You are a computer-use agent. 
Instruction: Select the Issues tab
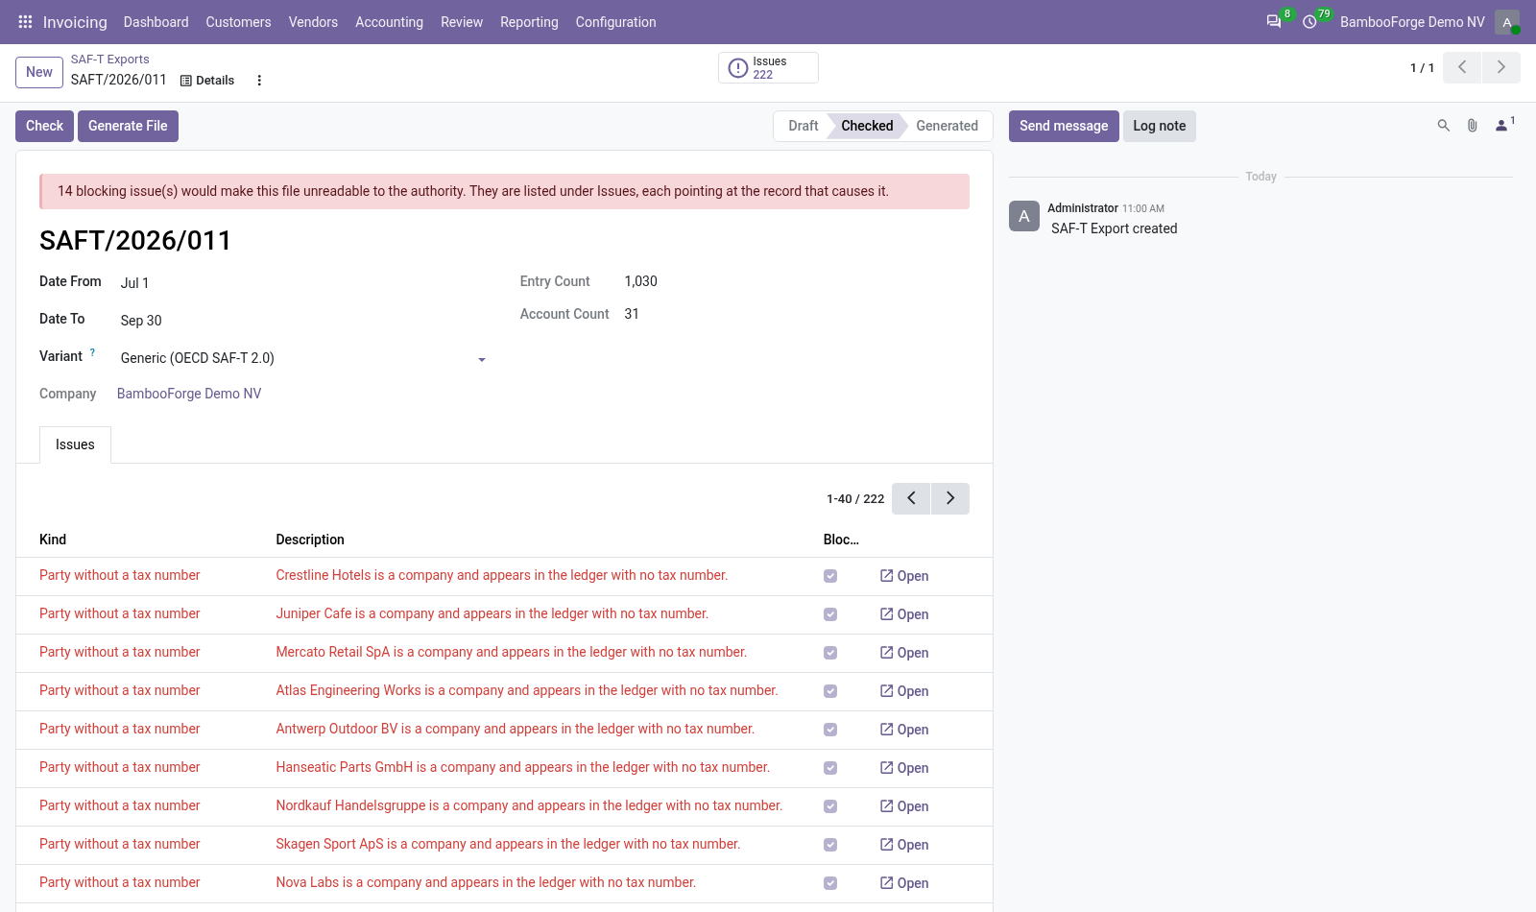click(x=75, y=444)
